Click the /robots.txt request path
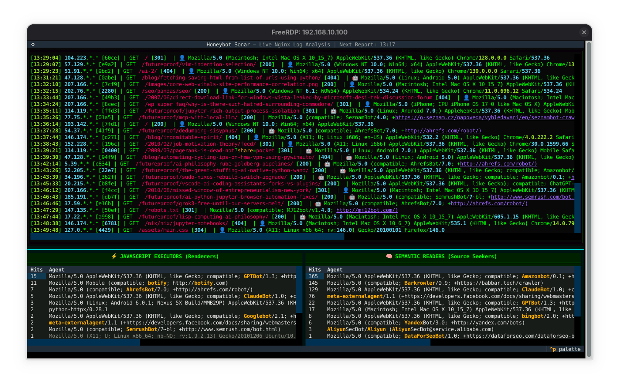This screenshot has height=388, width=619. [x=162, y=210]
